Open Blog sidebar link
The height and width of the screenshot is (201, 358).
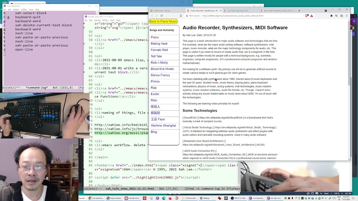pyautogui.click(x=154, y=132)
